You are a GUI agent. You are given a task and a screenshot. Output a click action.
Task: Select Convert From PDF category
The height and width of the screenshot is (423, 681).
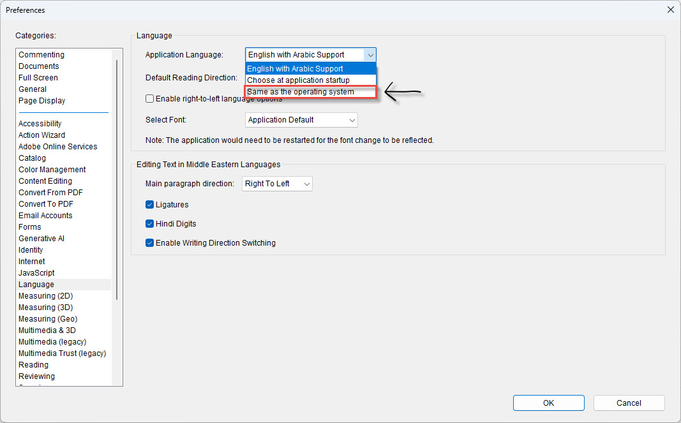tap(50, 193)
